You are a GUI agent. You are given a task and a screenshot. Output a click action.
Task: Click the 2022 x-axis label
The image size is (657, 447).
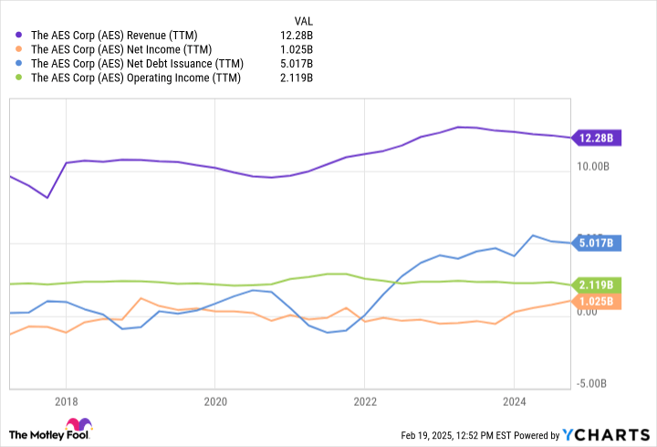click(365, 402)
